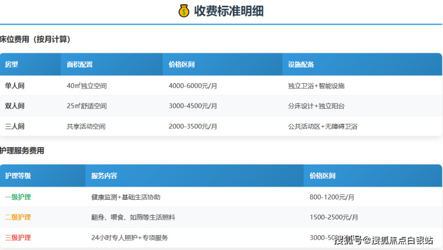
Task: Click the 搜狐号@搜狐焦点白银站 watermark text
Action: 384,240
